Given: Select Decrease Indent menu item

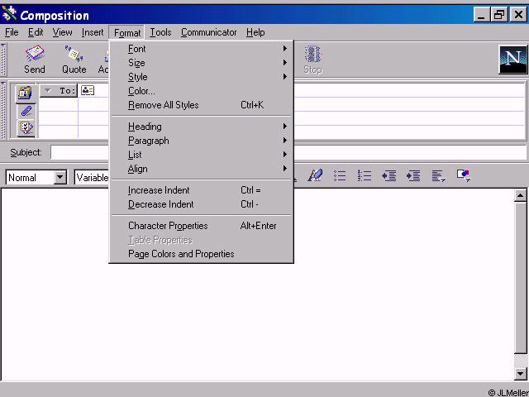Looking at the screenshot, I should (201, 204).
